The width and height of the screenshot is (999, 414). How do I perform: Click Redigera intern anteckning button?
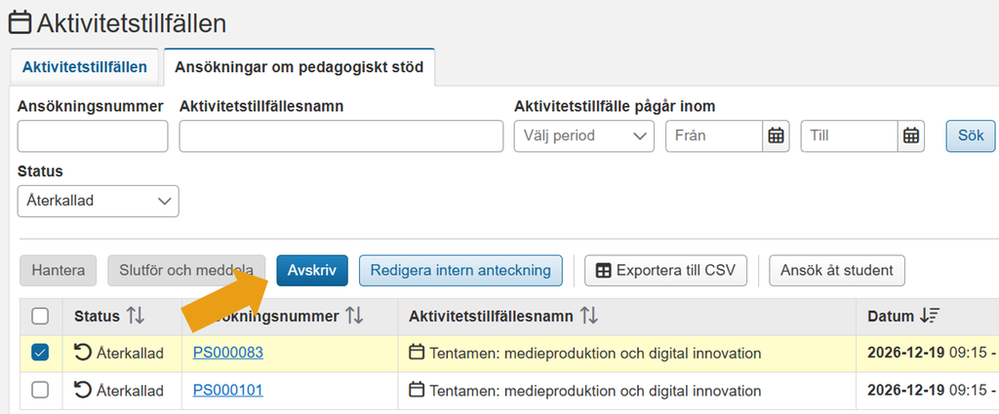(x=460, y=270)
